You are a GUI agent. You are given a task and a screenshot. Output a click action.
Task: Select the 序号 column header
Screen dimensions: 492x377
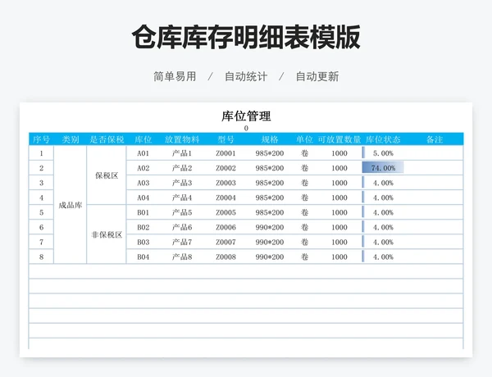click(41, 139)
